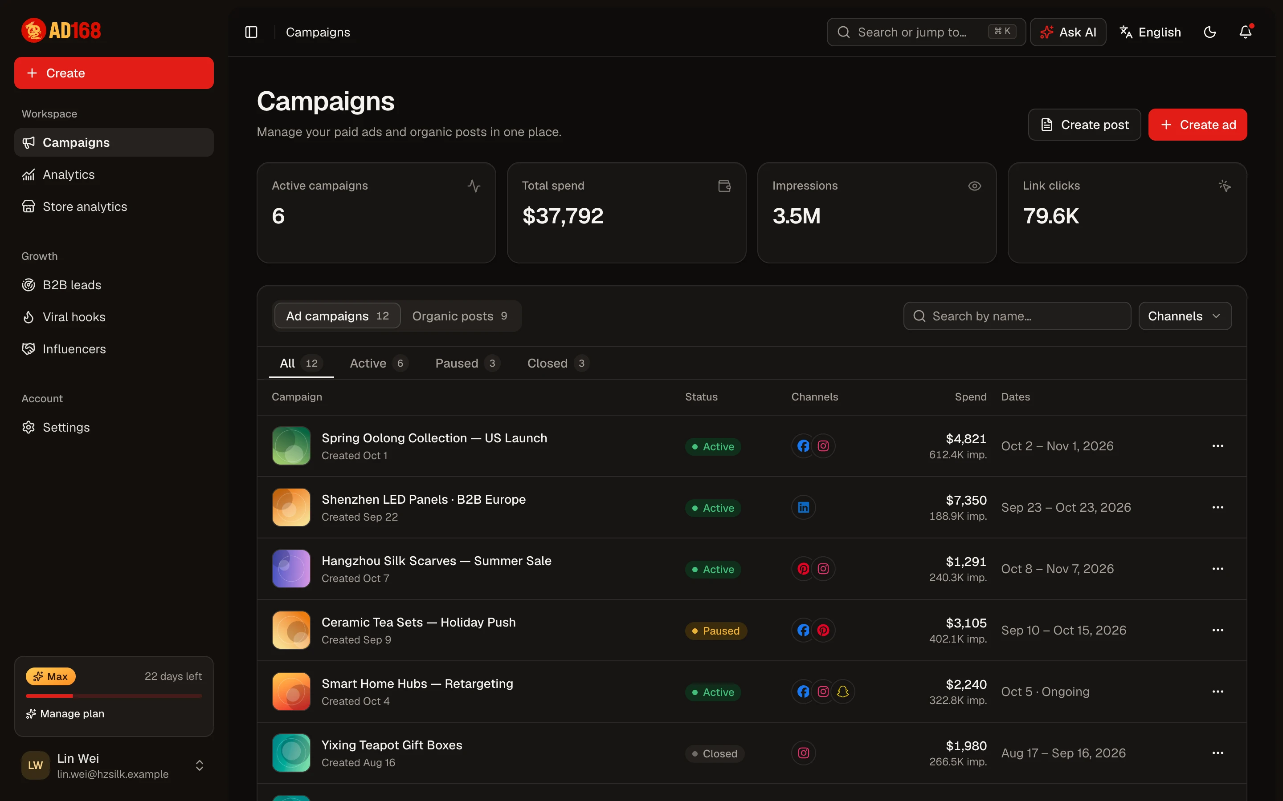Image resolution: width=1283 pixels, height=801 pixels.
Task: Click the Closed status badge
Action: click(715, 754)
